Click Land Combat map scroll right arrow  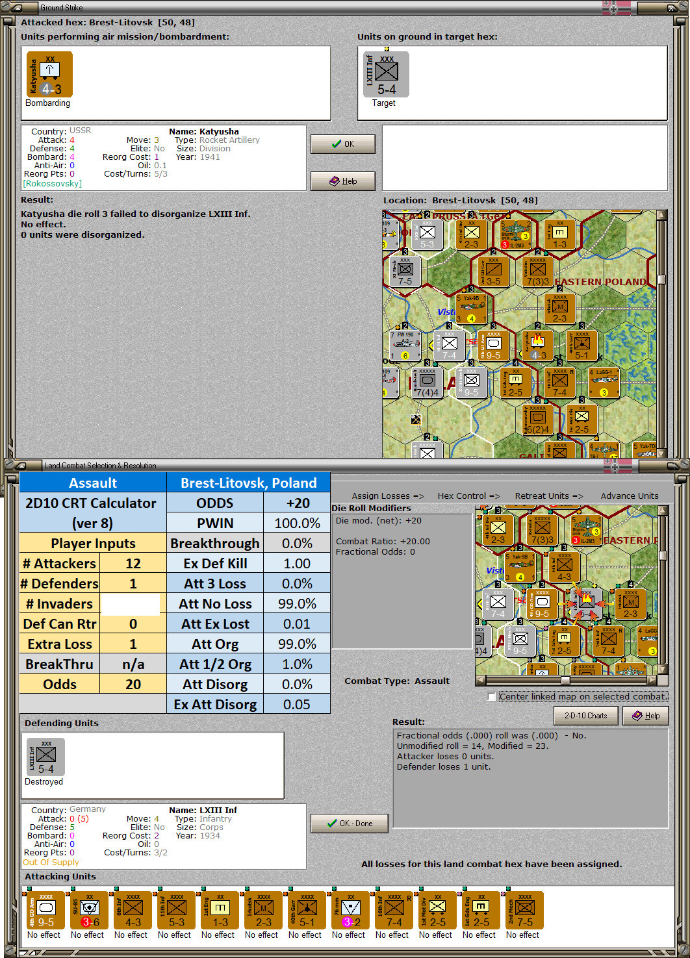(652, 681)
